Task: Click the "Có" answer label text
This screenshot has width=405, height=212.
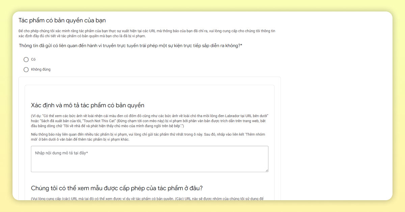Action: pyautogui.click(x=33, y=59)
